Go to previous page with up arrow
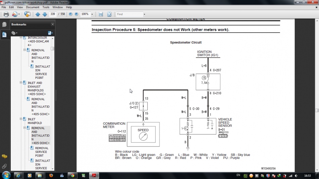 tap(38, 14)
